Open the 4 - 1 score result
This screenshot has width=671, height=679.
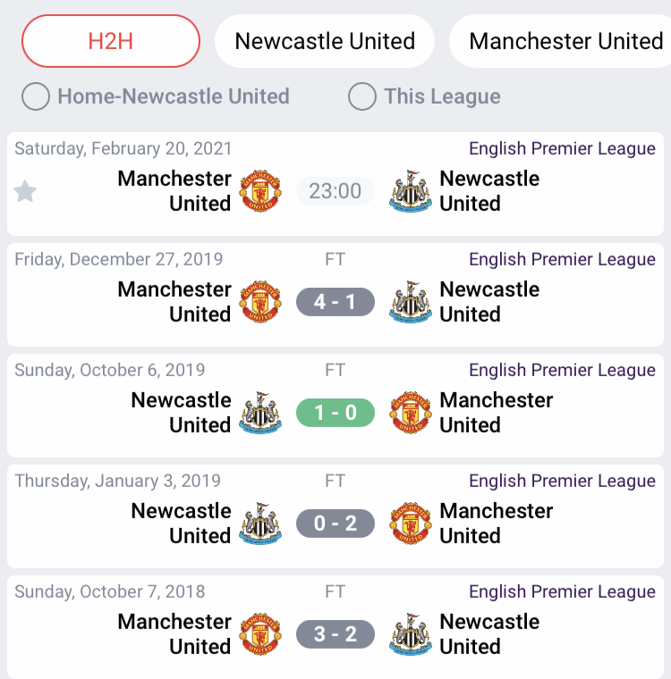335,302
